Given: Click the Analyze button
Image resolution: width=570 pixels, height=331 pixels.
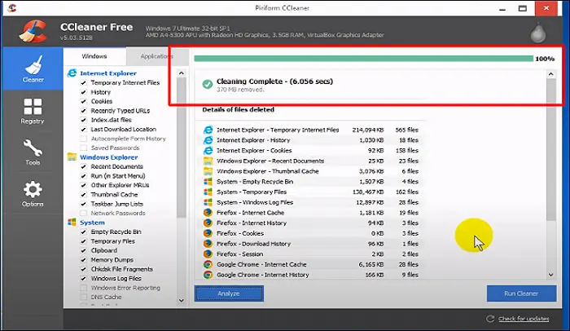Looking at the screenshot, I should [229, 293].
